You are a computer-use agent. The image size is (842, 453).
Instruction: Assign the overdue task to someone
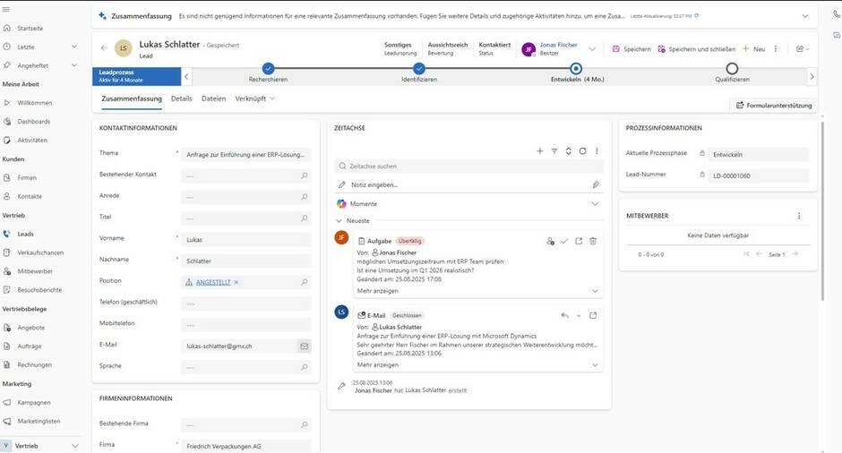(550, 242)
